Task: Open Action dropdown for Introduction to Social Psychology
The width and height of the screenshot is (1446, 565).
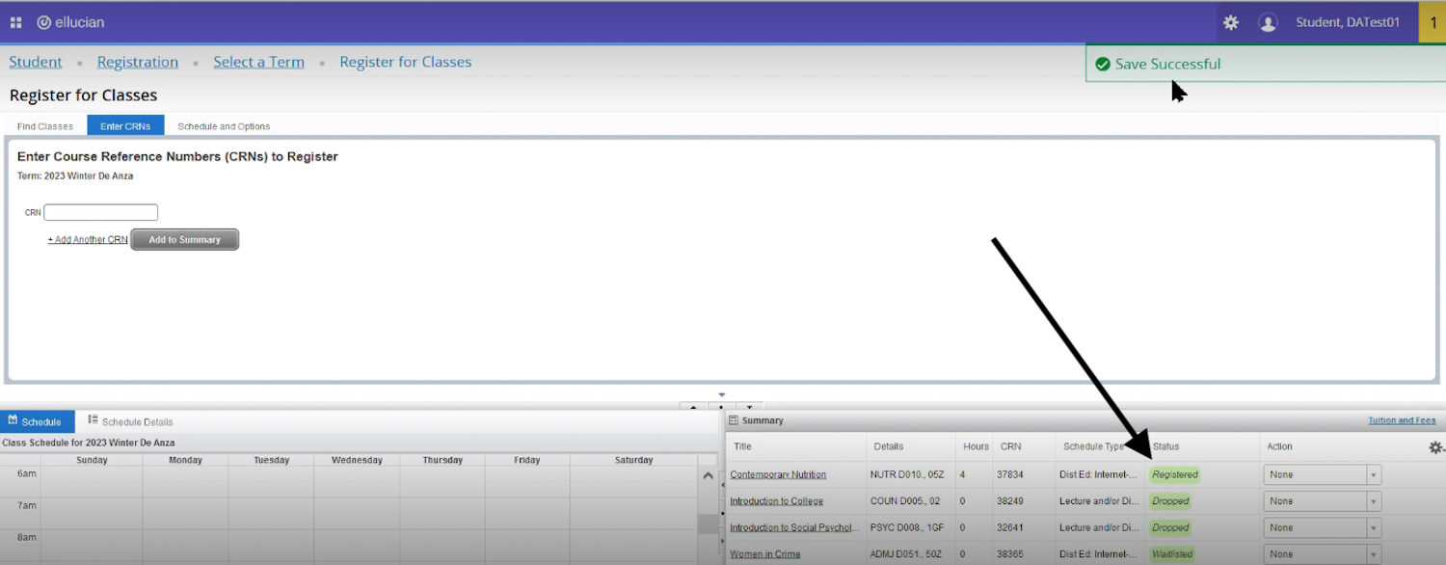Action: coord(1322,527)
